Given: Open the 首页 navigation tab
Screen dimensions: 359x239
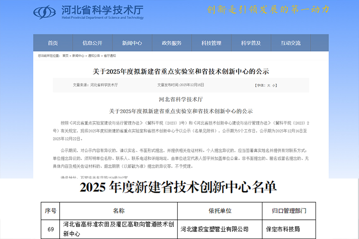Looking at the screenshot, I should point(53,43).
